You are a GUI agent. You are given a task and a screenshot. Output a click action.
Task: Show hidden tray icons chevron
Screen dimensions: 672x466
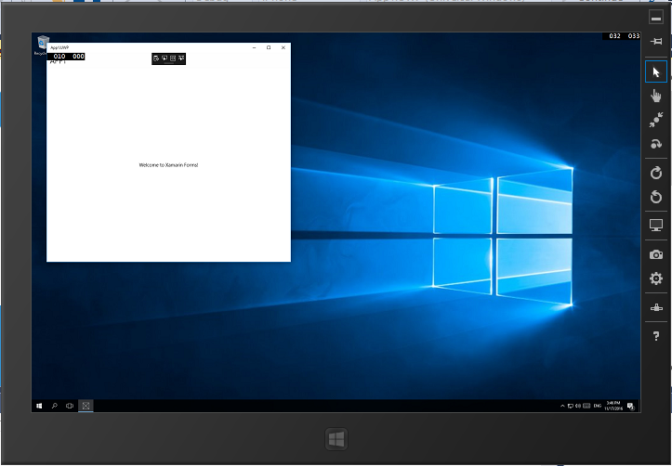[562, 406]
